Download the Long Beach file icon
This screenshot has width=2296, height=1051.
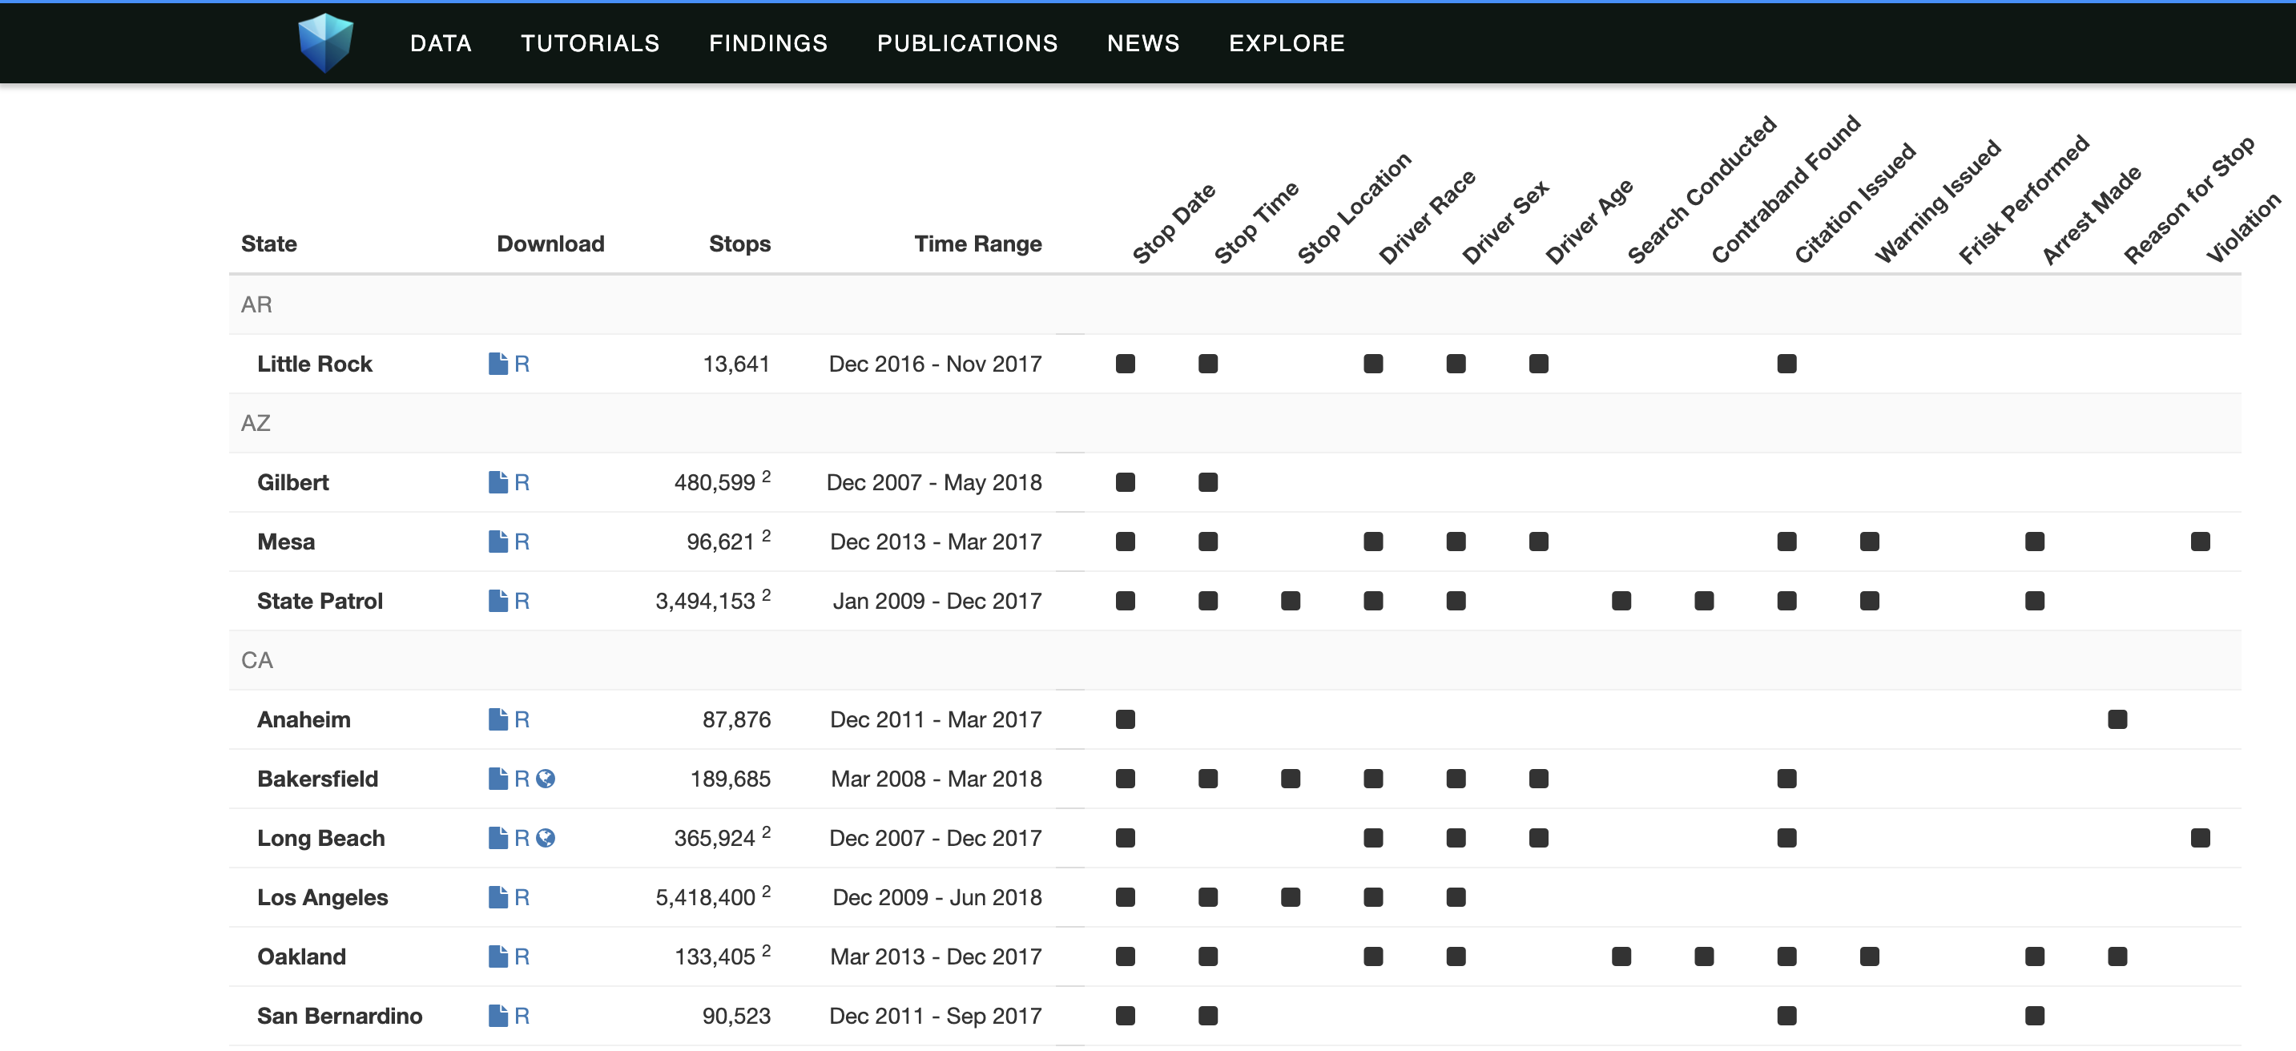tap(498, 838)
